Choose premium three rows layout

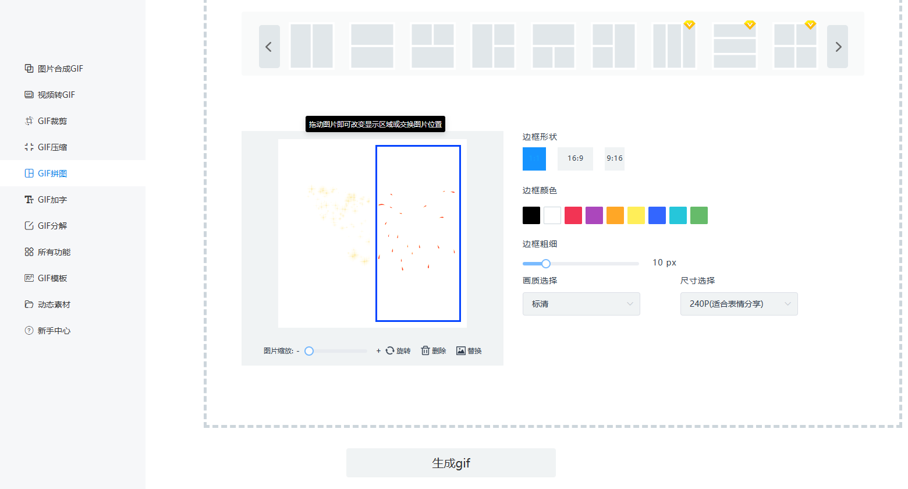(735, 46)
